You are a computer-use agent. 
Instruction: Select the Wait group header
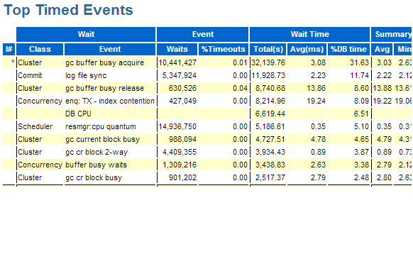86,34
